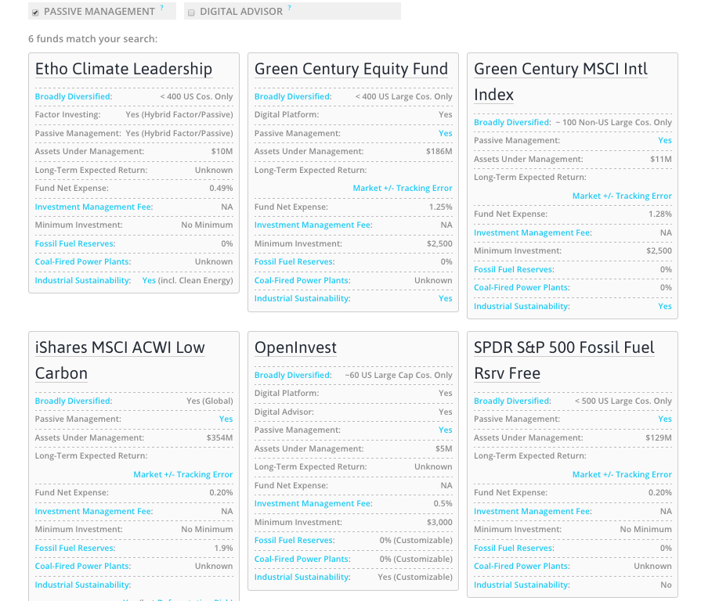Viewport: 701px width, 601px height.
Task: Click Coal-Fired Power Plants in Green Century Equity card
Action: click(x=302, y=280)
